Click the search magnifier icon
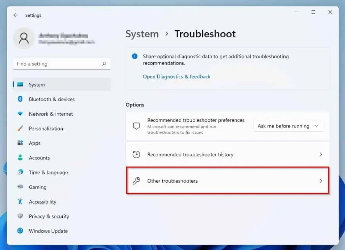 point(104,64)
